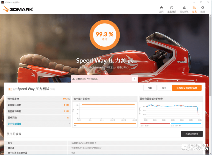Click the red best loop legend bar
The image size is (212, 155).
tap(155, 124)
